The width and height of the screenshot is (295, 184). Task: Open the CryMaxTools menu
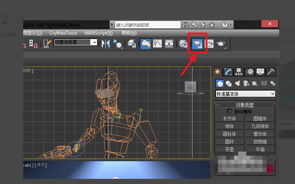tap(63, 33)
